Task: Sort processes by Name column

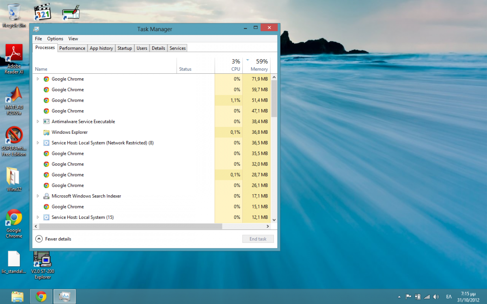Action: 105,66
